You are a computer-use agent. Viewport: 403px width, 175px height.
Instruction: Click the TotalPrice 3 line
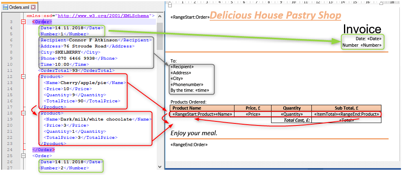tap(81, 138)
